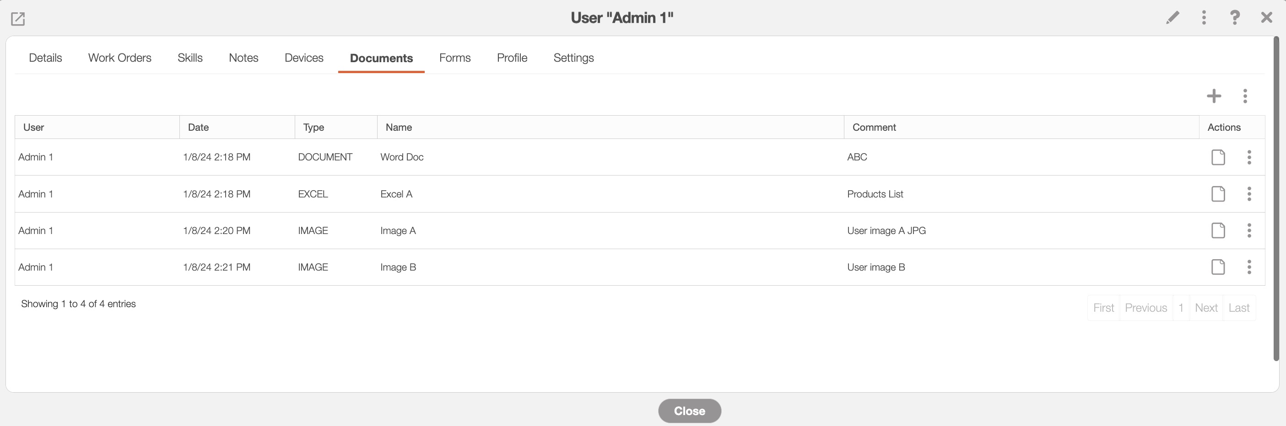
Task: Go to the Next page link
Action: [x=1206, y=308]
